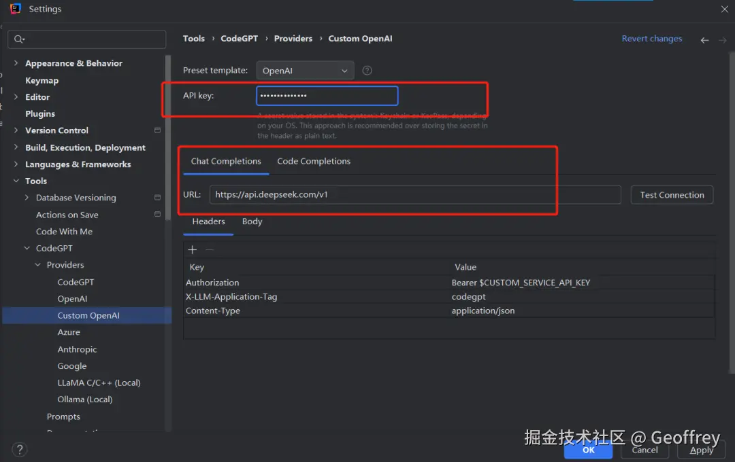Collapse the Tools section
The image size is (735, 462).
[x=16, y=181]
